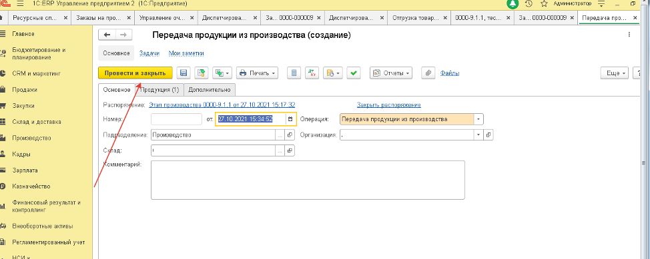Select the Основное navigation item above the toolbar
This screenshot has height=259, width=650.
[x=116, y=53]
